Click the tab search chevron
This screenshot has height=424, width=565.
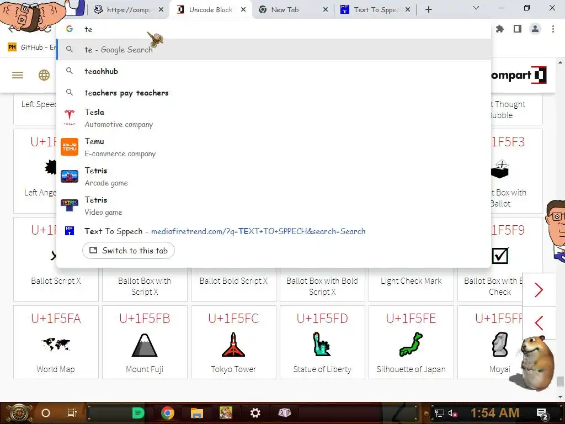476,8
